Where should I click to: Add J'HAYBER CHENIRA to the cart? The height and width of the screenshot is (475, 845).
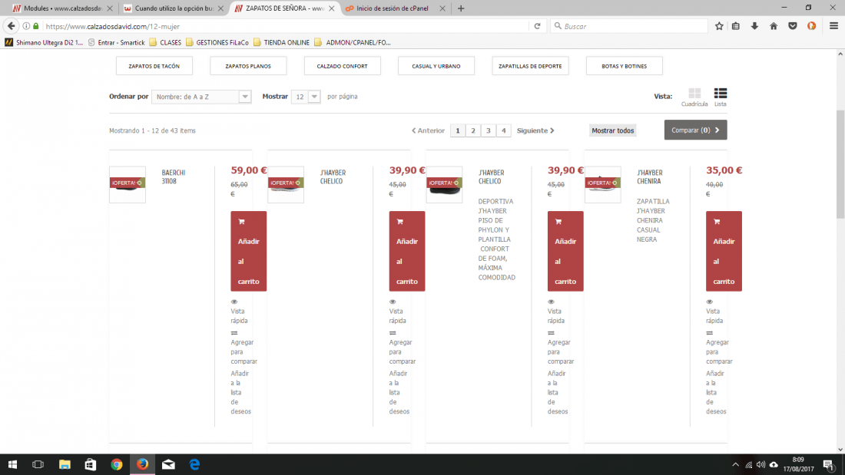724,251
